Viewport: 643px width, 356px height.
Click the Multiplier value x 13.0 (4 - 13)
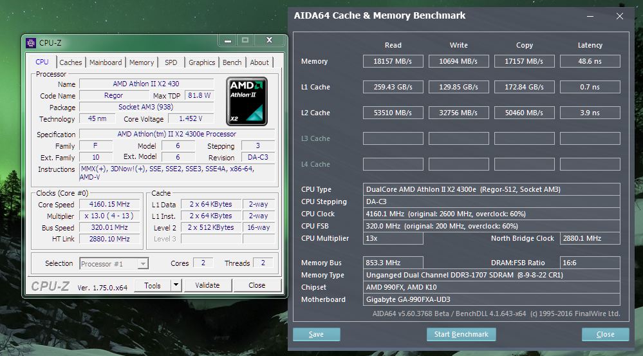coord(109,216)
